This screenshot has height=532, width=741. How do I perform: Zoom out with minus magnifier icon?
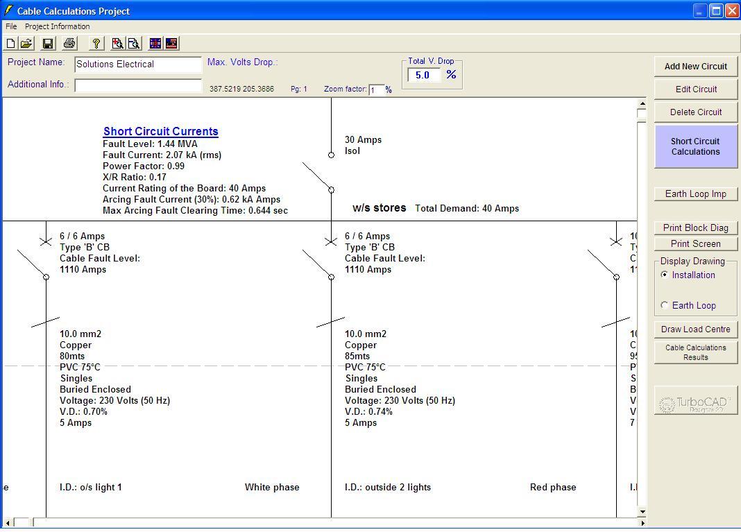click(x=134, y=44)
